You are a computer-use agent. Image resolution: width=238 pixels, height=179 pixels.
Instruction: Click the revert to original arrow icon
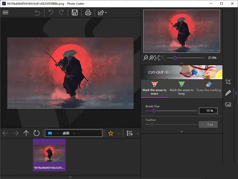(37, 13)
